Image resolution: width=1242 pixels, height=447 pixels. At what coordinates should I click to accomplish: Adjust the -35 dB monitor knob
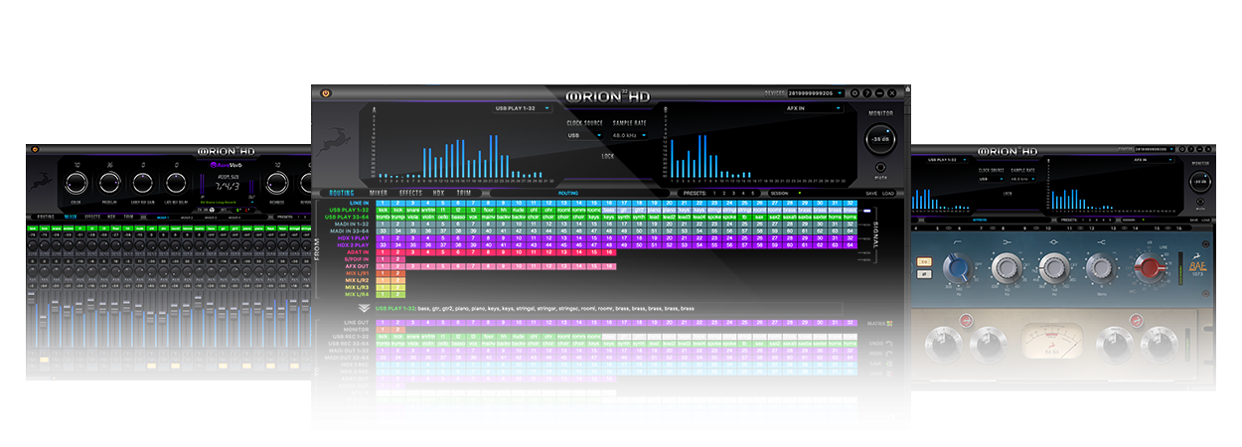[880, 139]
